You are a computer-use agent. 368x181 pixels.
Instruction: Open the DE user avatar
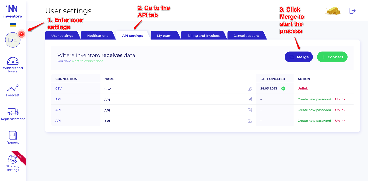pos(13,40)
